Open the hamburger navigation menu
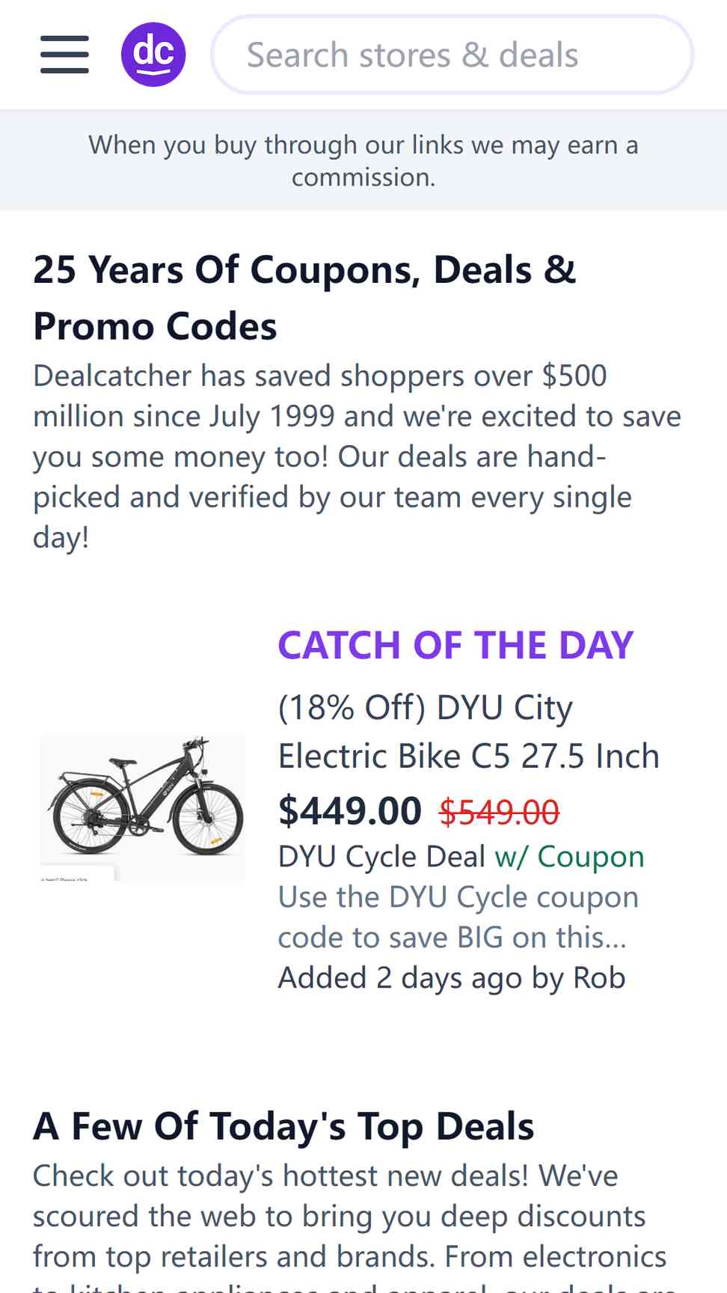Screen dimensions: 727x1293 point(64,55)
